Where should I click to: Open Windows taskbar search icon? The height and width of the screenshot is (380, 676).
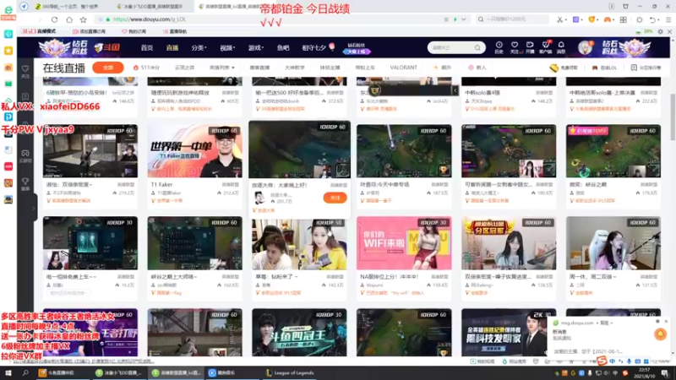coord(25,372)
